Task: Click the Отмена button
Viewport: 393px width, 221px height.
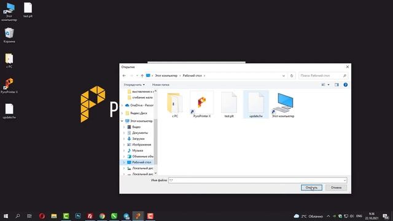Action: (336, 188)
